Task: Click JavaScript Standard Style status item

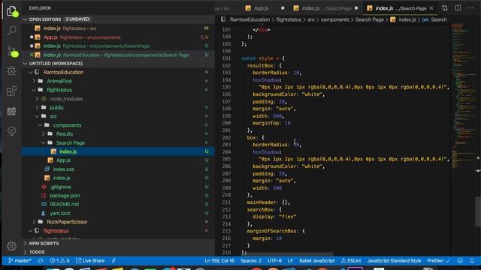Action: 394,261
